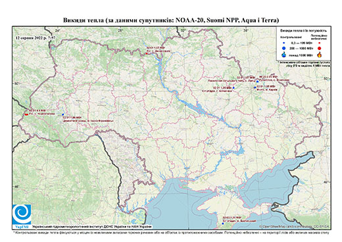Click the large red circle in legend
The width and height of the screenshot is (342, 242).
(x=319, y=48)
